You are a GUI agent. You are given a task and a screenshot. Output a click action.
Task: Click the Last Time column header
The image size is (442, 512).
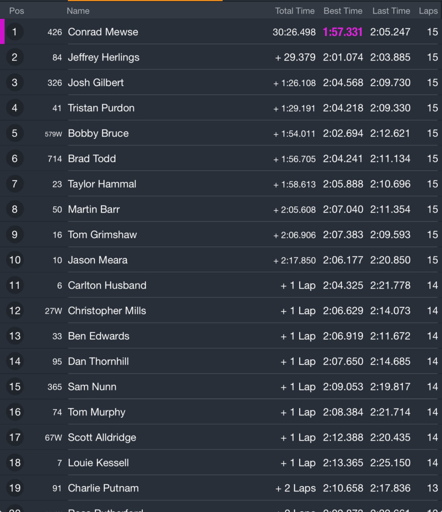point(391,11)
